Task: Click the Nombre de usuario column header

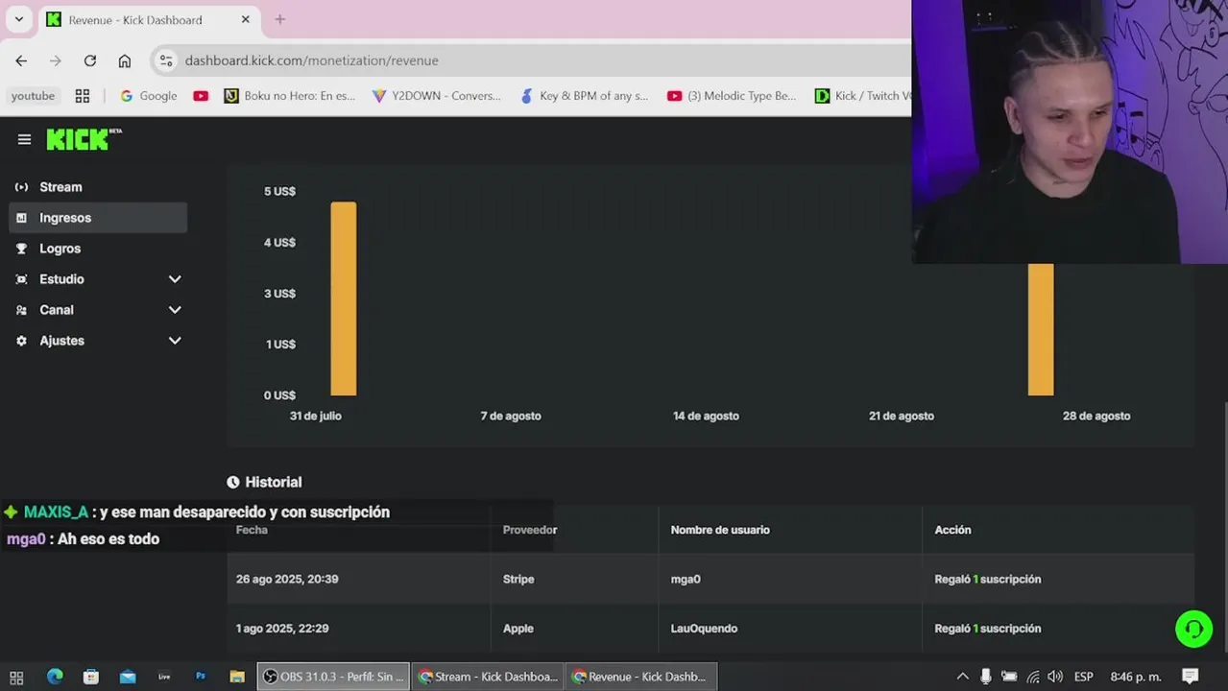Action: [720, 530]
